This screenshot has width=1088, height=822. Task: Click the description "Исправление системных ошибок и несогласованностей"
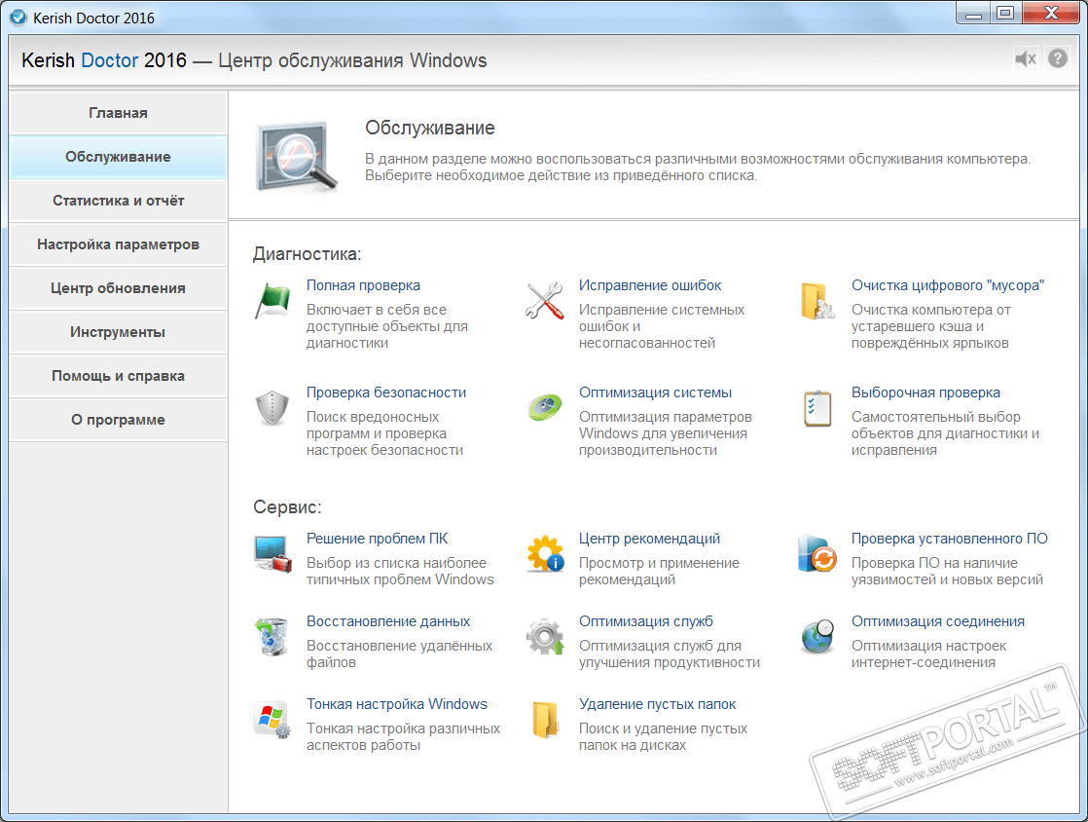pyautogui.click(x=662, y=326)
